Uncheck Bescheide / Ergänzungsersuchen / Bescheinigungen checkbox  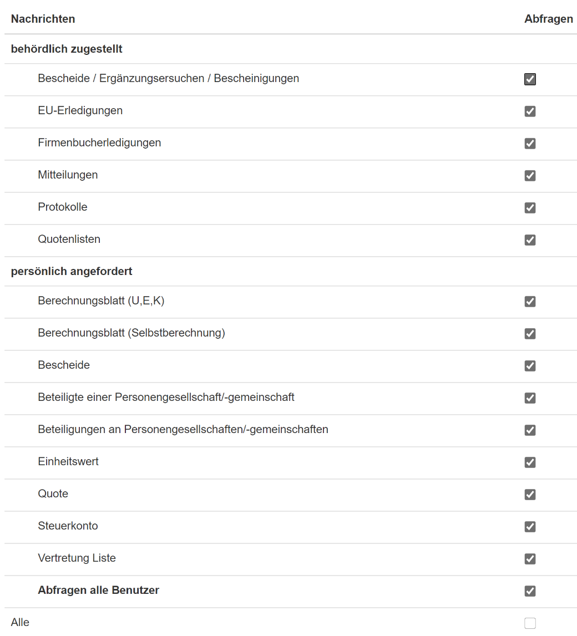tap(530, 79)
